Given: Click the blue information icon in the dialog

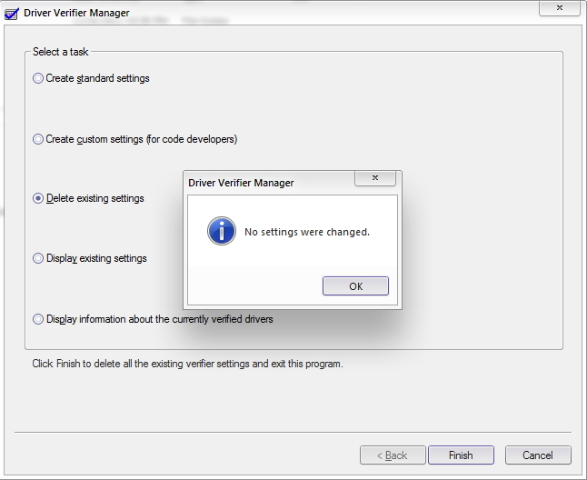Looking at the screenshot, I should click(222, 231).
